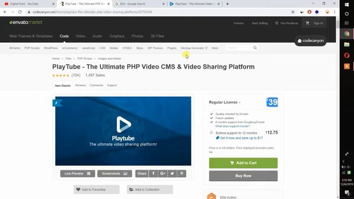Screen dimensions: 354x199
Task: Click the Playtube preview image
Action: (123, 131)
